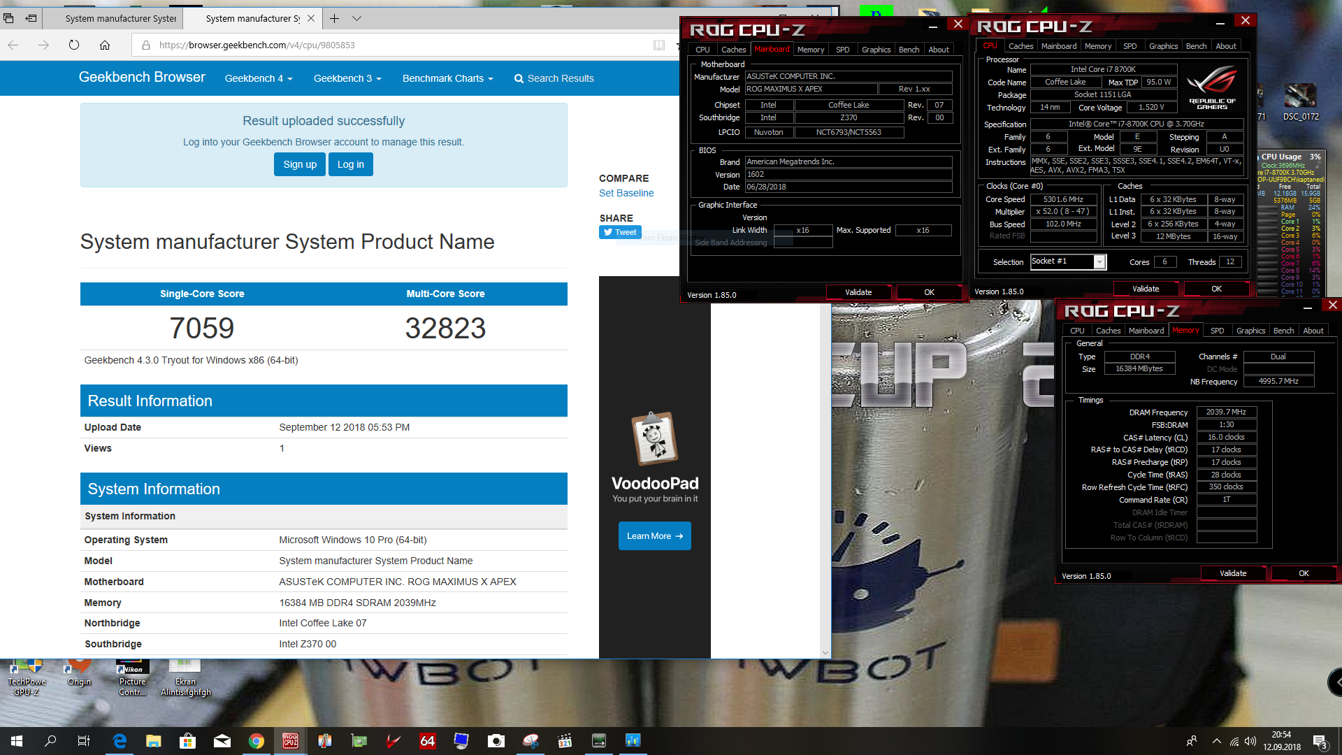The image size is (1342, 755).
Task: Go back using the browser back arrow
Action: [x=13, y=45]
